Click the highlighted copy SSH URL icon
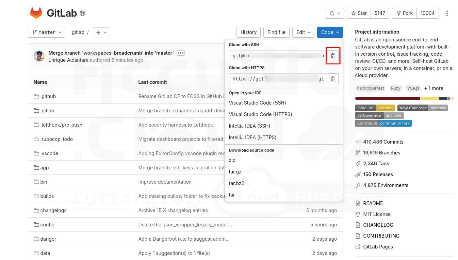Image resolution: width=458 pixels, height=260 pixels. (333, 55)
